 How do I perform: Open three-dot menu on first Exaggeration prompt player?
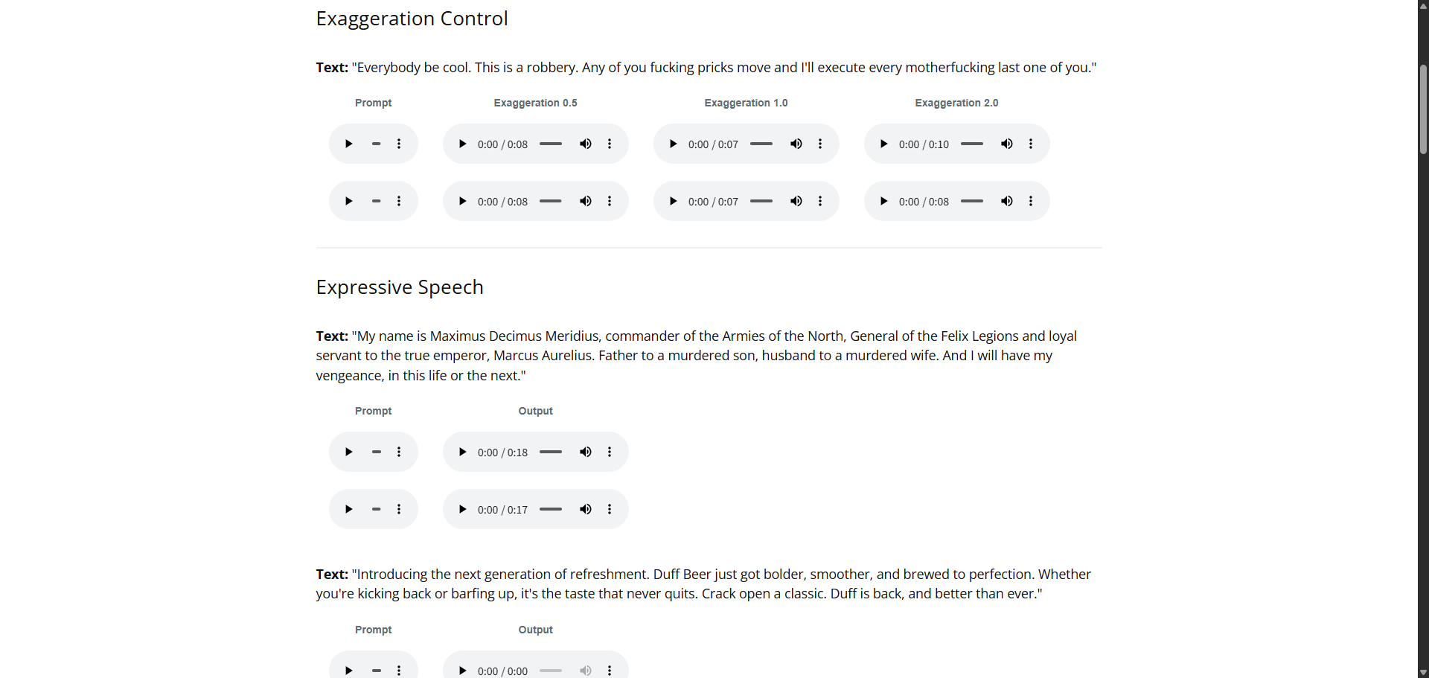coord(399,144)
